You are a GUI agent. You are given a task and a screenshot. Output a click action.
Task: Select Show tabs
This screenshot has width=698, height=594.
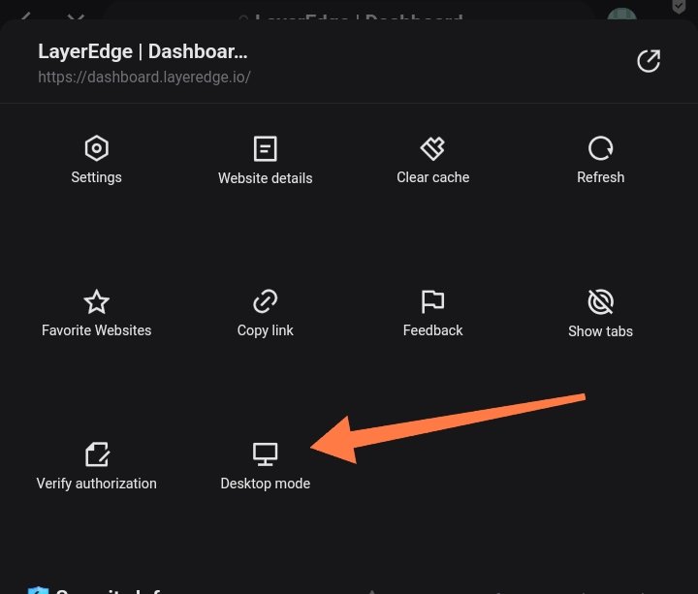pos(600,313)
